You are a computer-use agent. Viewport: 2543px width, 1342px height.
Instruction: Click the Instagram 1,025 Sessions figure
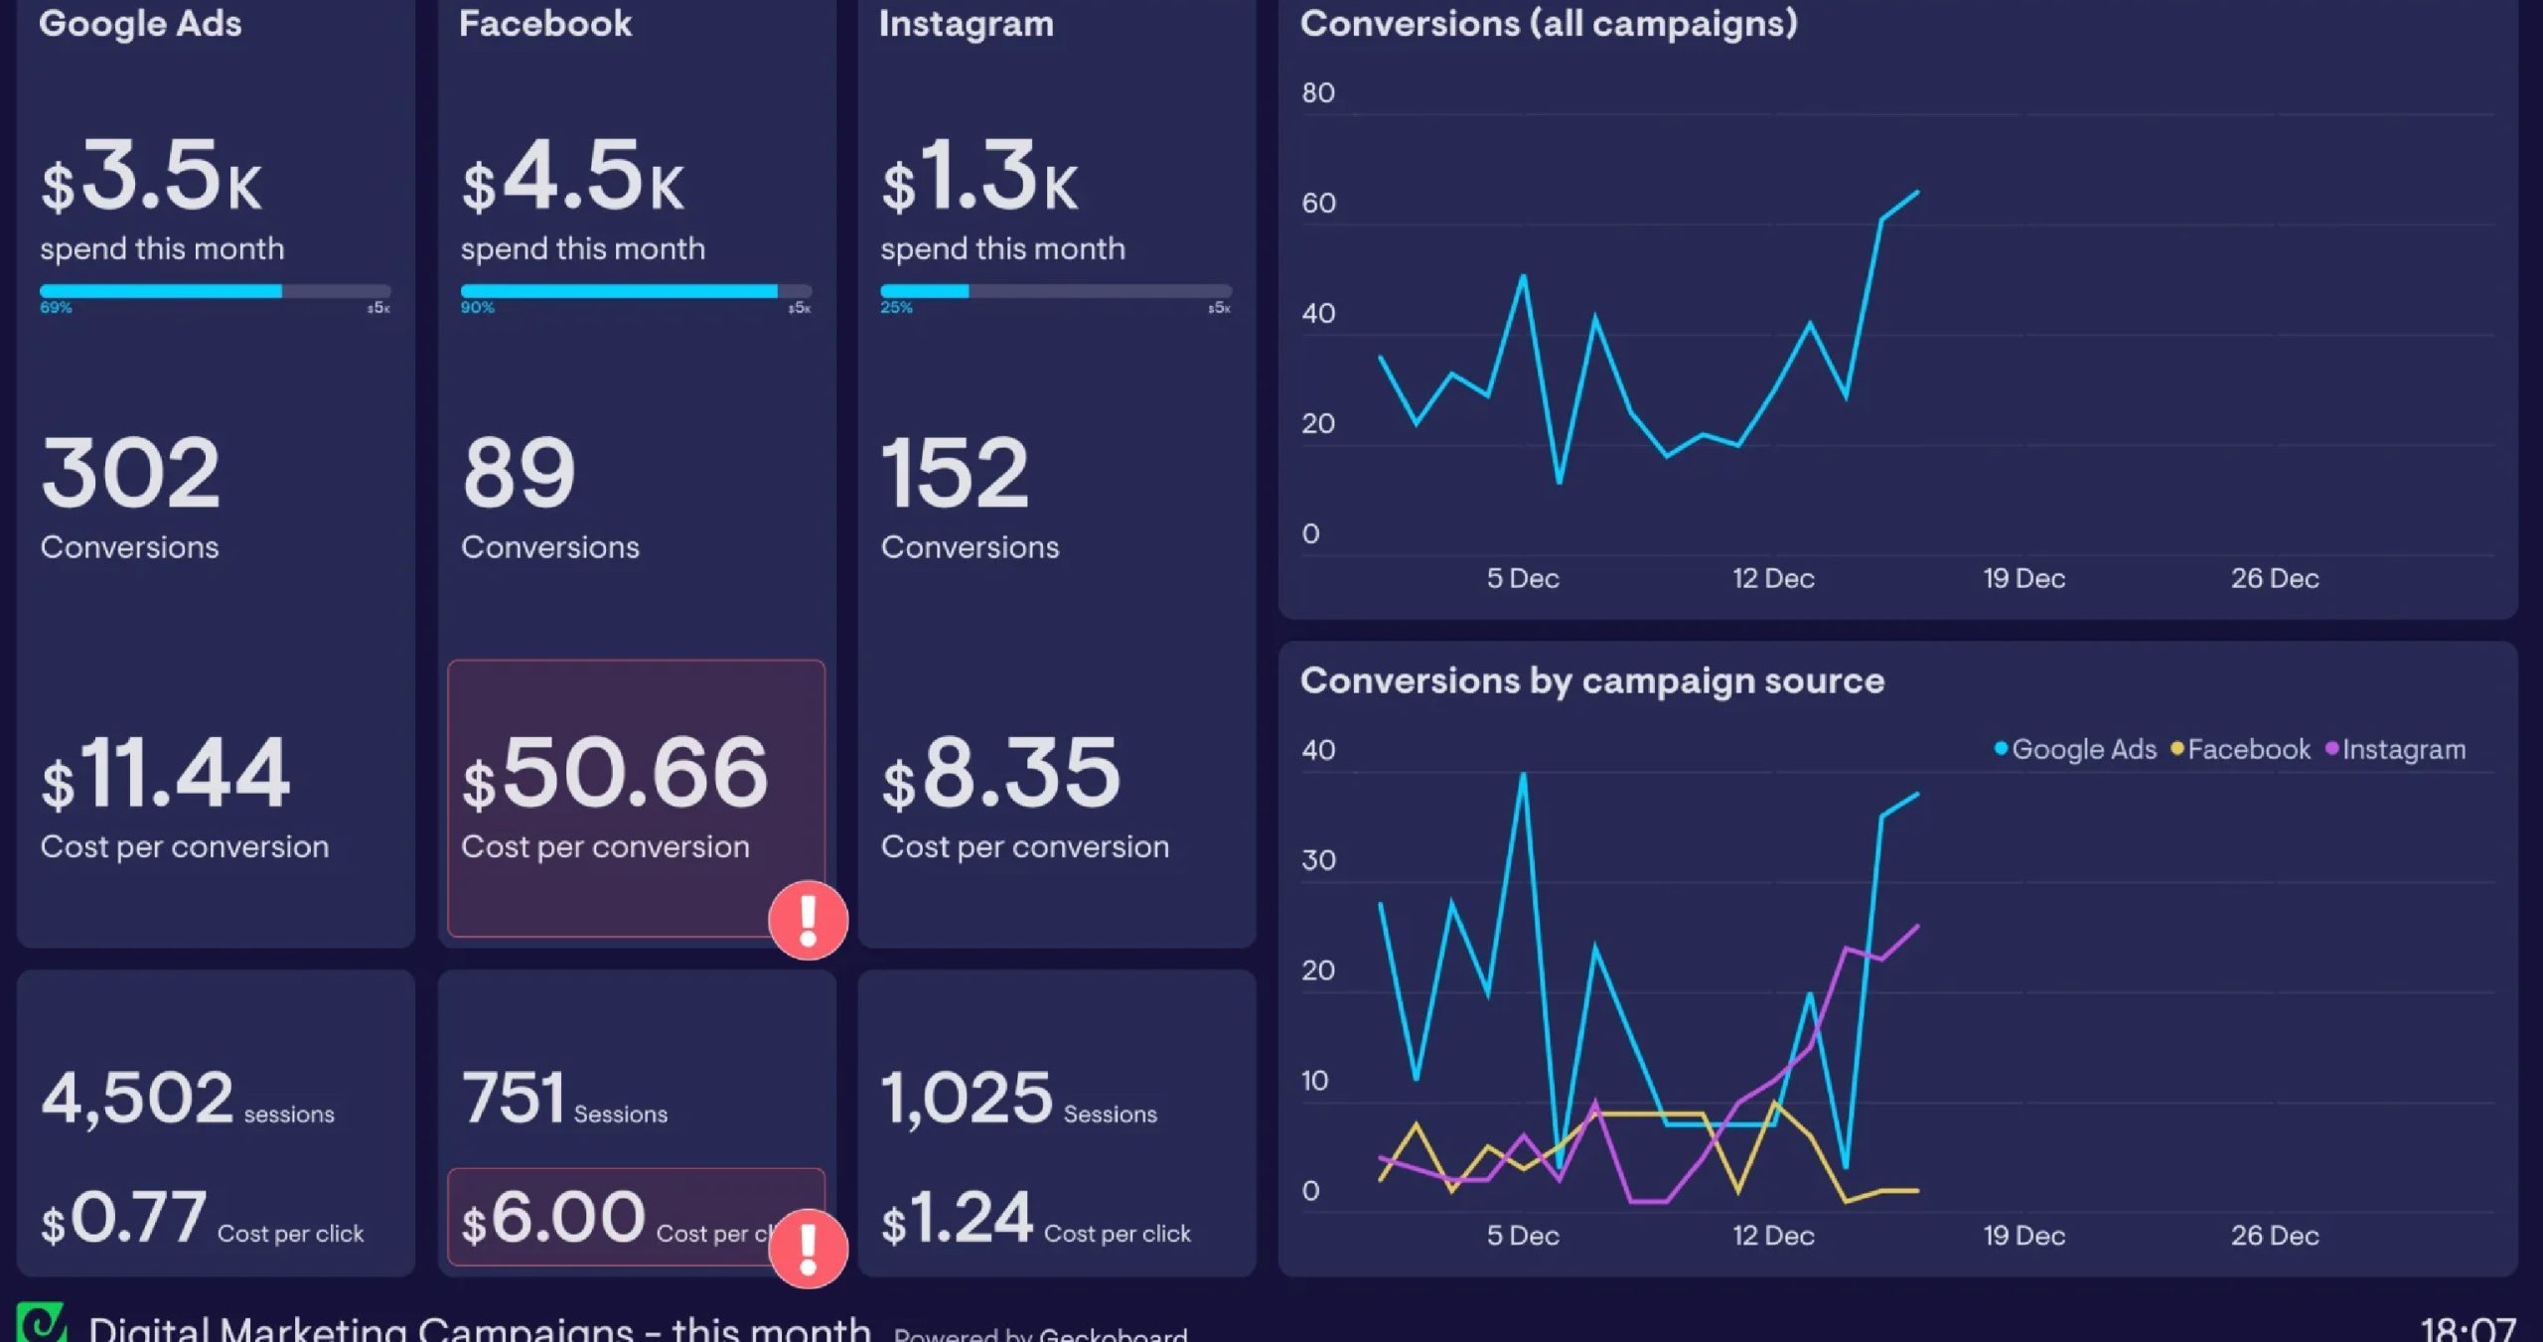[x=967, y=1099]
